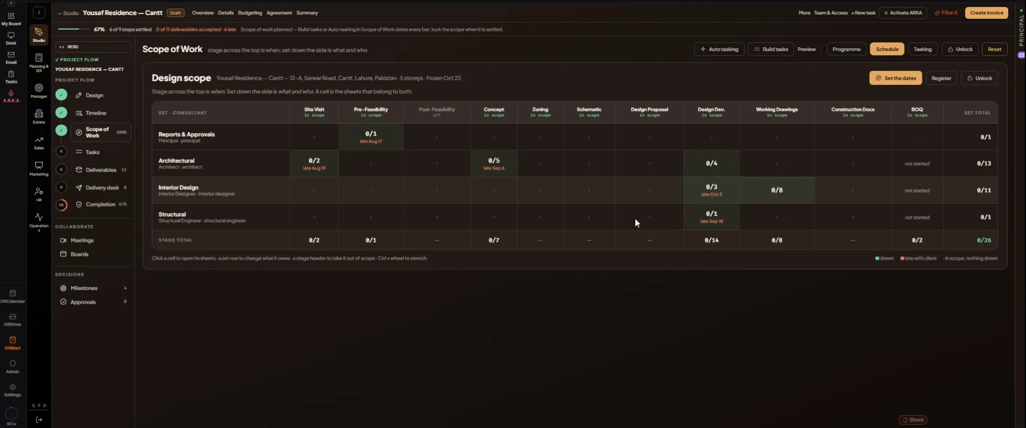Open the Manager module icon

(39, 90)
